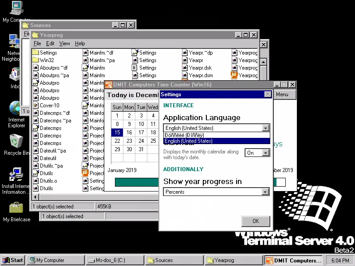Choose English (United States) in language list
The width and height of the screenshot is (355, 266).
217,141
